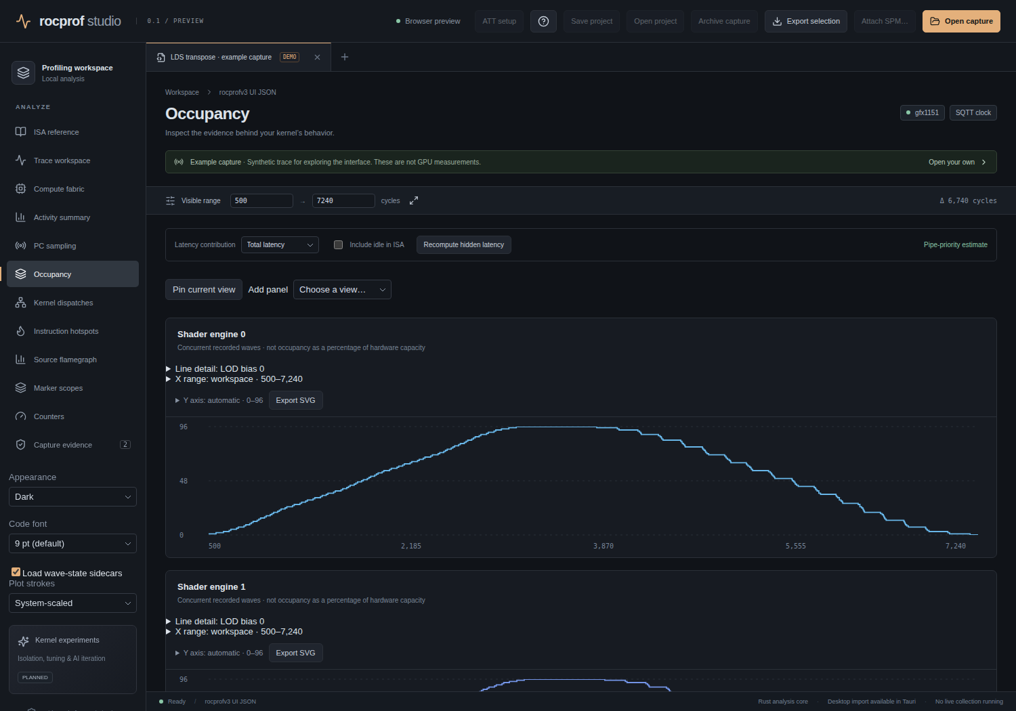1016x711 pixels.
Task: Click the Marker scopes stack icon
Action: click(20, 388)
